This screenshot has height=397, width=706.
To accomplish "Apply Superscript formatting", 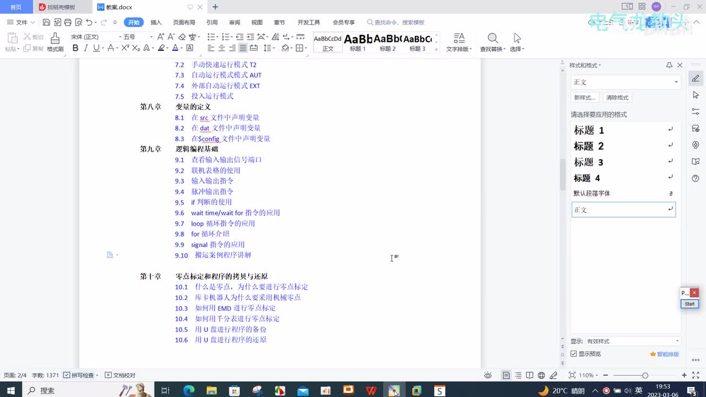I will 125,48.
